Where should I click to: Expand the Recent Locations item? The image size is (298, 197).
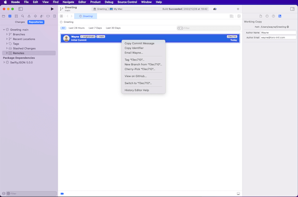(x=7, y=39)
